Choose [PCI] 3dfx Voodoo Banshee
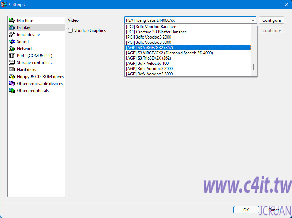 point(188,26)
